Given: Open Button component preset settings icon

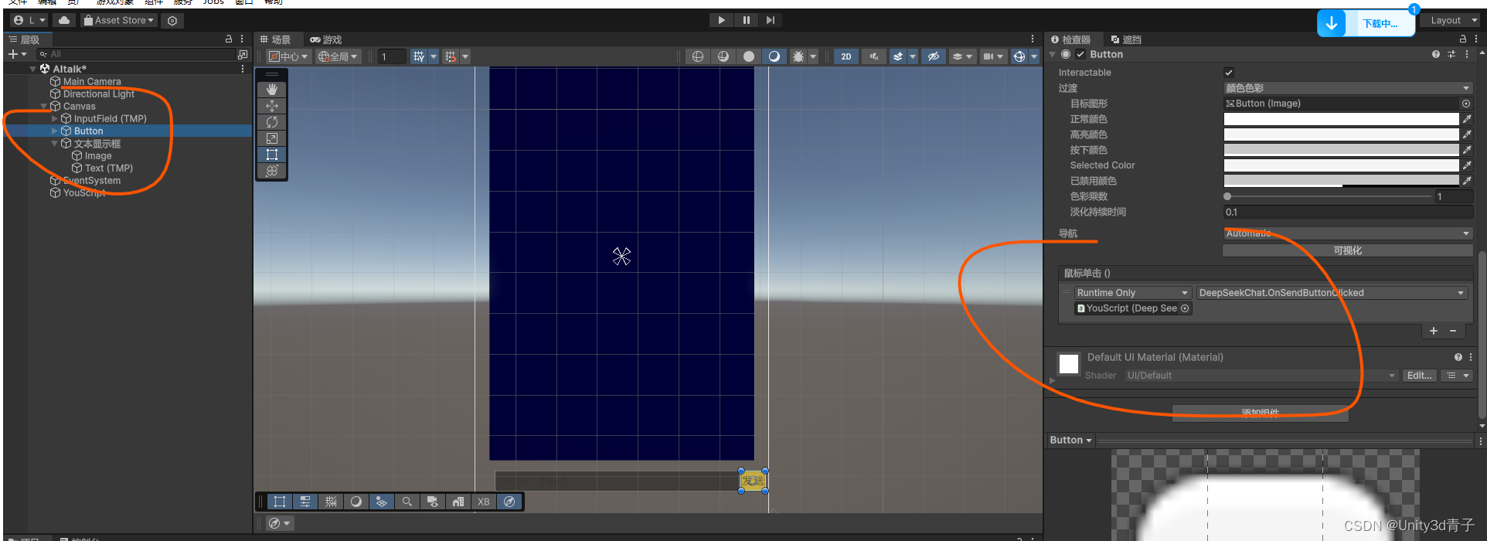Looking at the screenshot, I should 1451,54.
